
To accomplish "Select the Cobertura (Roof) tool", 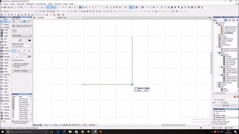I will (5, 51).
